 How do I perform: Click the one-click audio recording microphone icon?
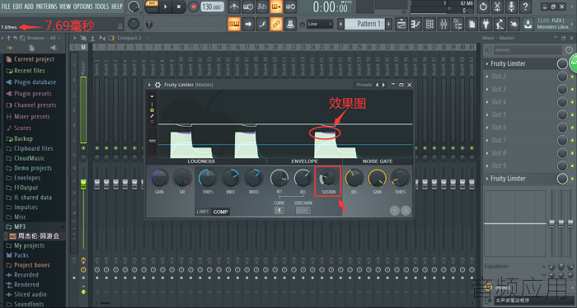click(x=511, y=7)
